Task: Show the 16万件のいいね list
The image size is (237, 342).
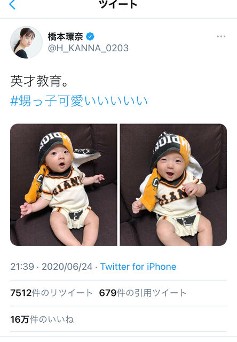Action: (42, 320)
